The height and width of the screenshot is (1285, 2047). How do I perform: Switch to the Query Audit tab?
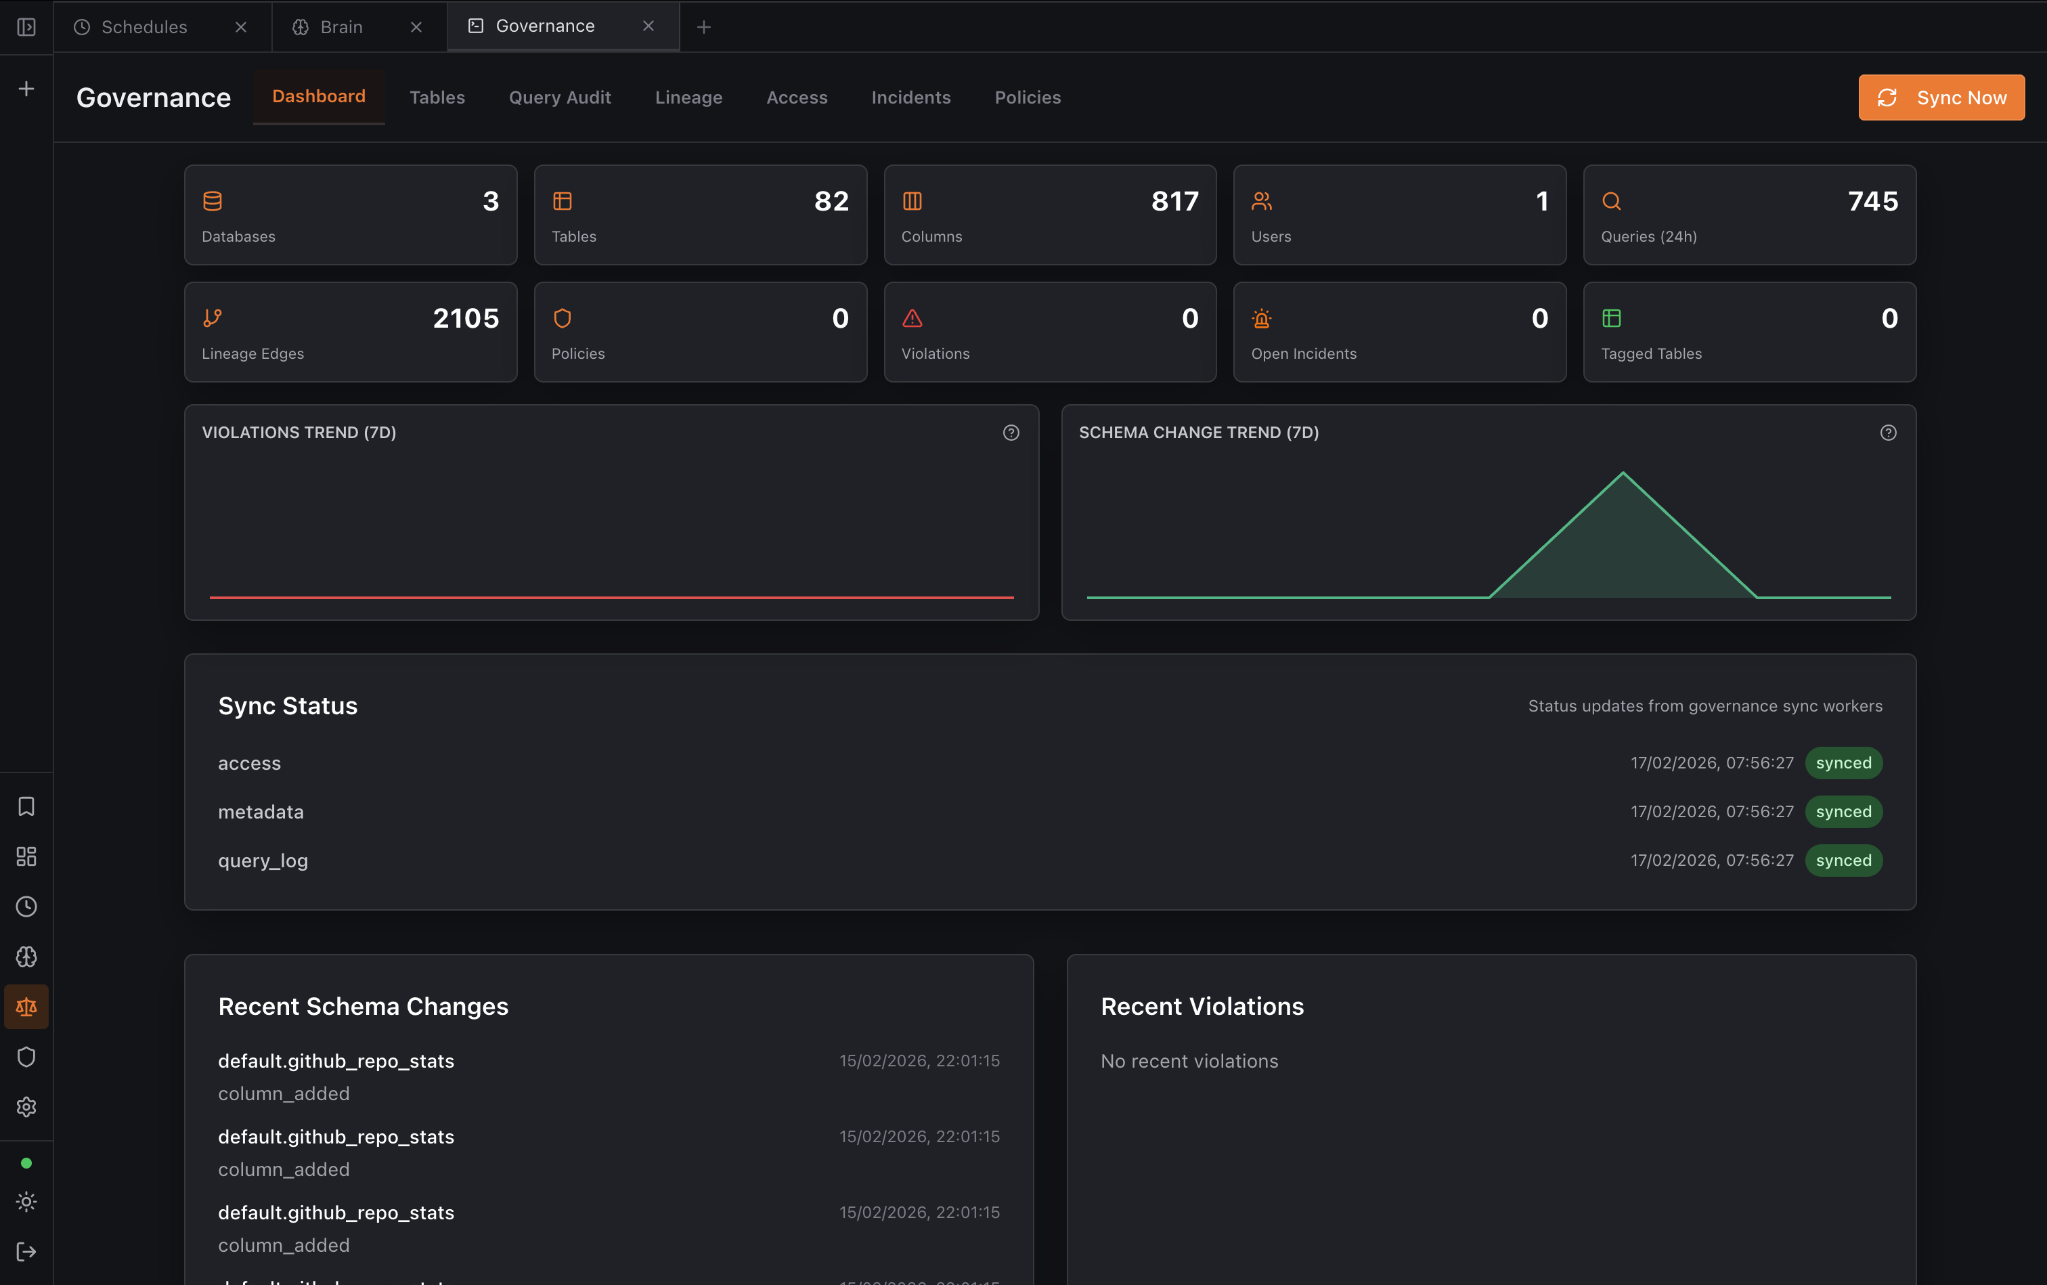[558, 97]
